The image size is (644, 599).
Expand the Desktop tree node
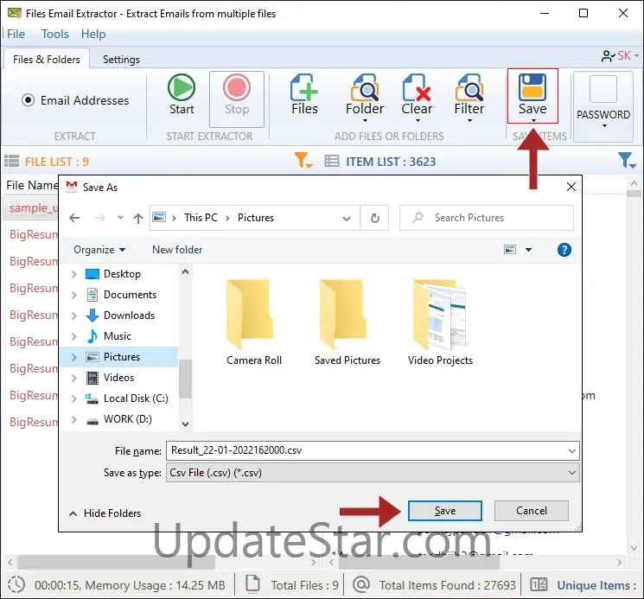point(74,274)
